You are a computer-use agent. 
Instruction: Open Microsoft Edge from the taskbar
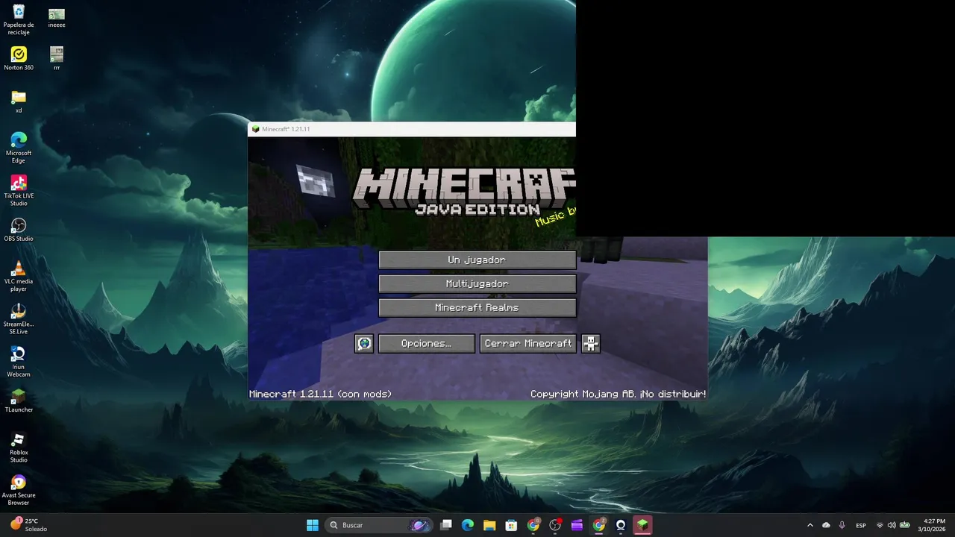point(468,525)
